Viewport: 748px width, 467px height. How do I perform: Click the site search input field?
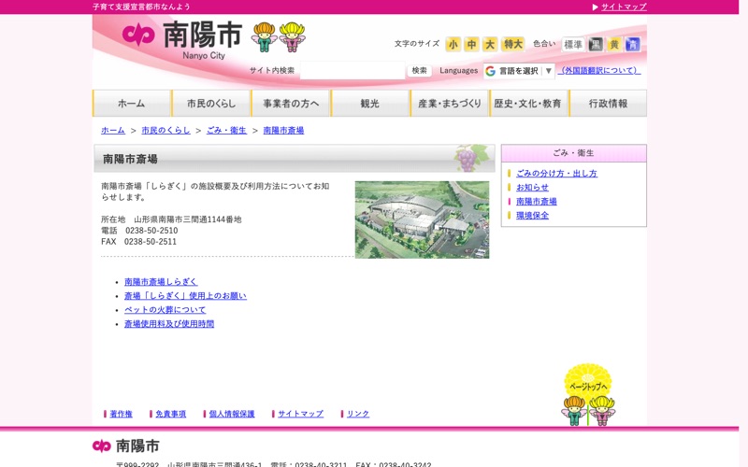(352, 71)
